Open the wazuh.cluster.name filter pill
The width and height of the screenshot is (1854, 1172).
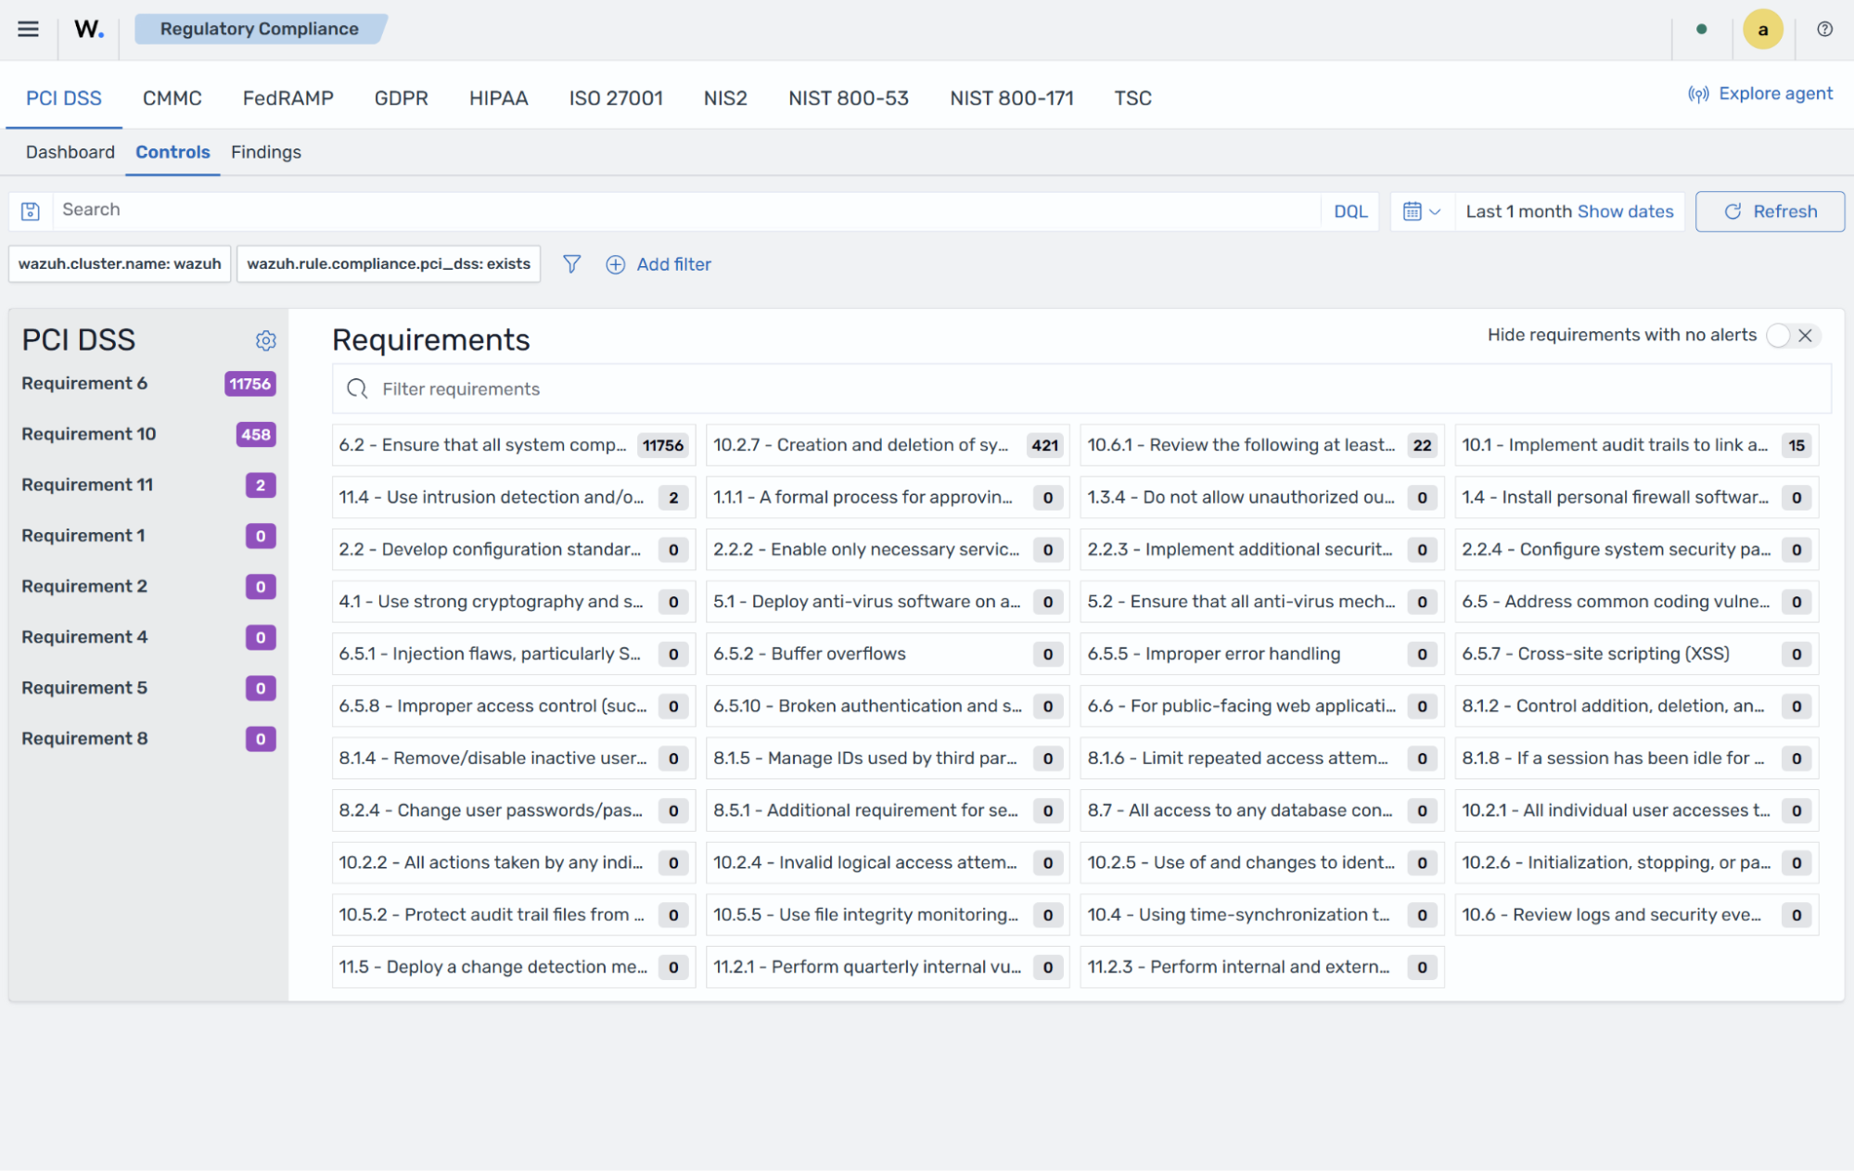point(120,264)
